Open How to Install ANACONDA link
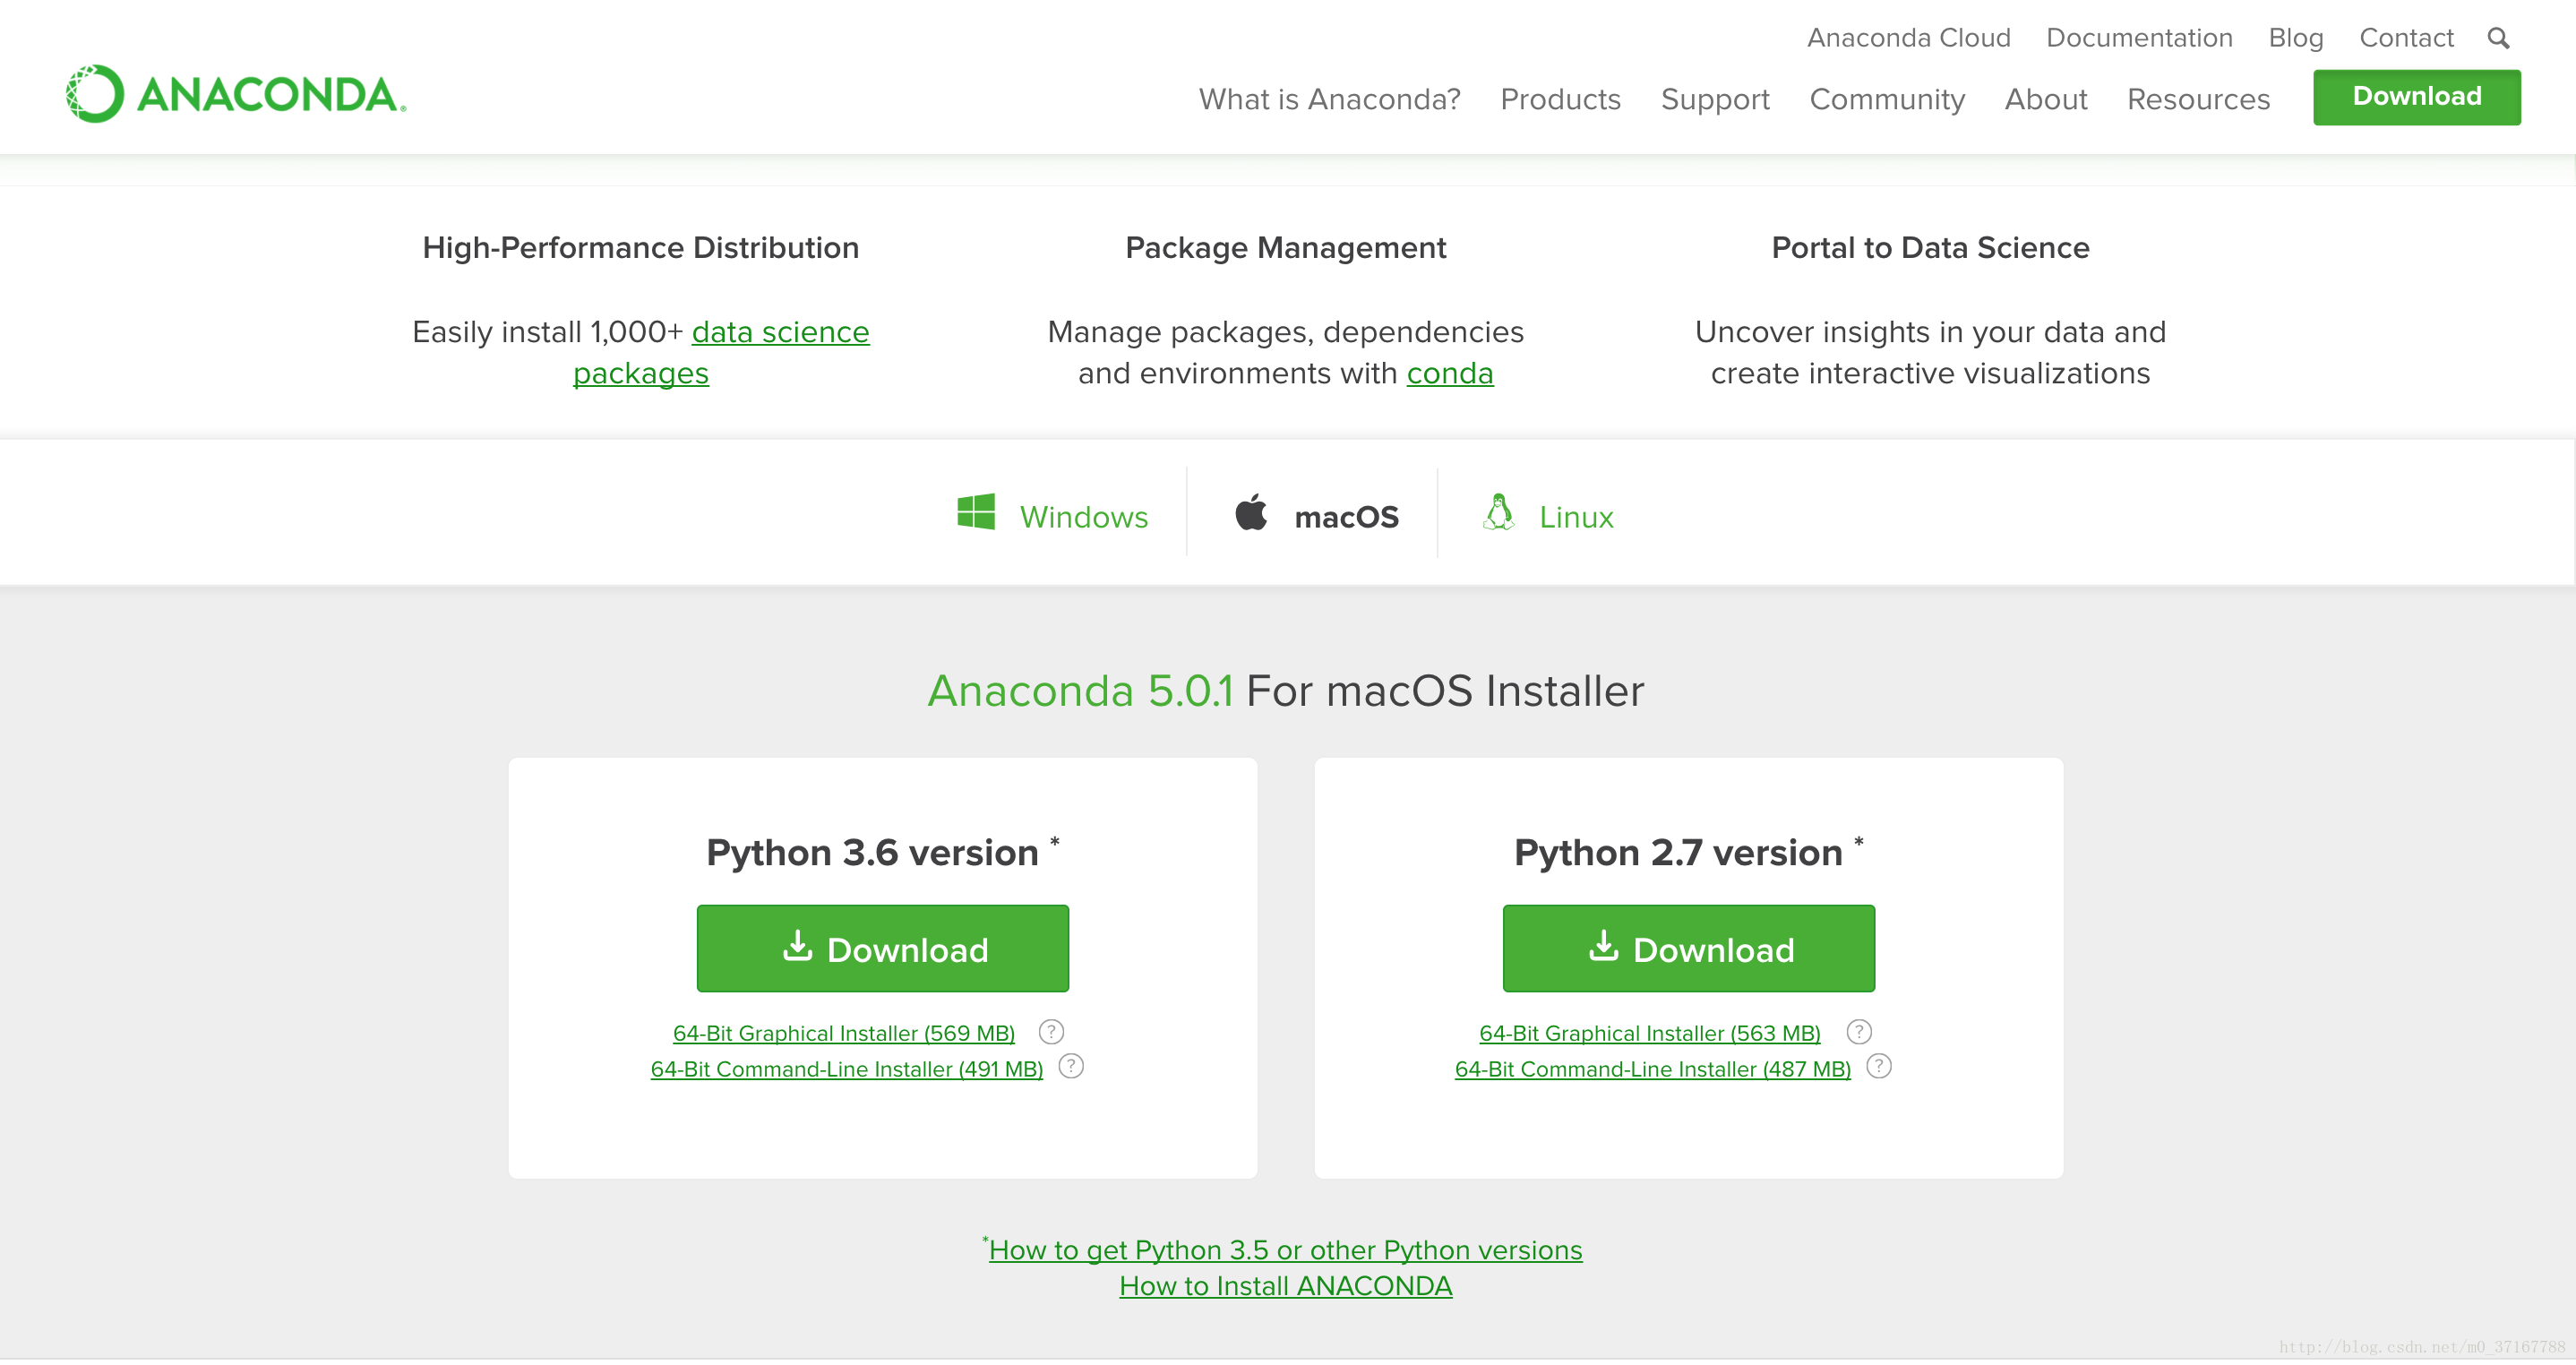This screenshot has width=2576, height=1365. pos(1285,1286)
